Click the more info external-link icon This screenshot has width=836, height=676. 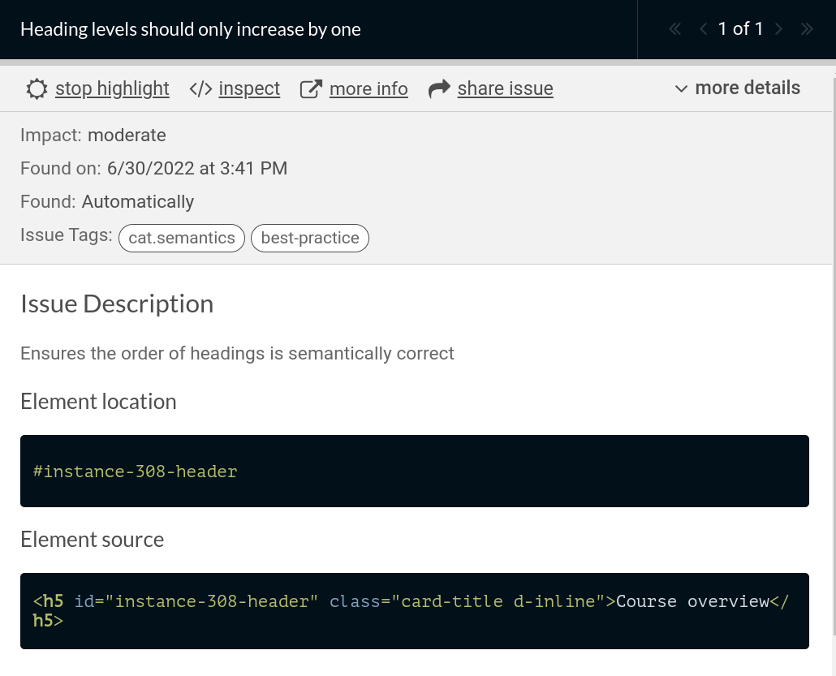[312, 89]
